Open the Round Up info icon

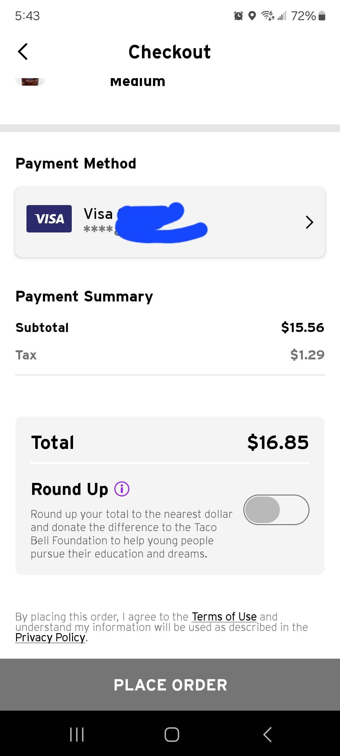click(122, 489)
